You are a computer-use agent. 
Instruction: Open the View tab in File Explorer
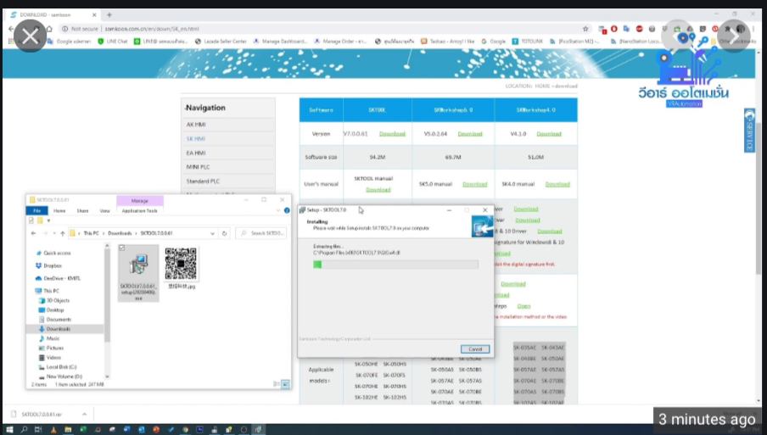(104, 210)
